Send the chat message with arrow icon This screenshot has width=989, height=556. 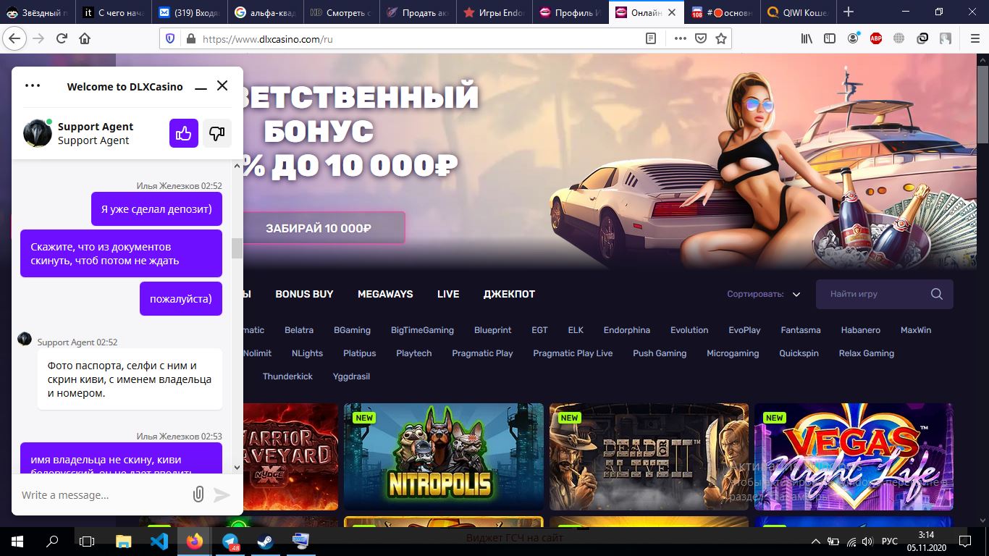pyautogui.click(x=222, y=494)
